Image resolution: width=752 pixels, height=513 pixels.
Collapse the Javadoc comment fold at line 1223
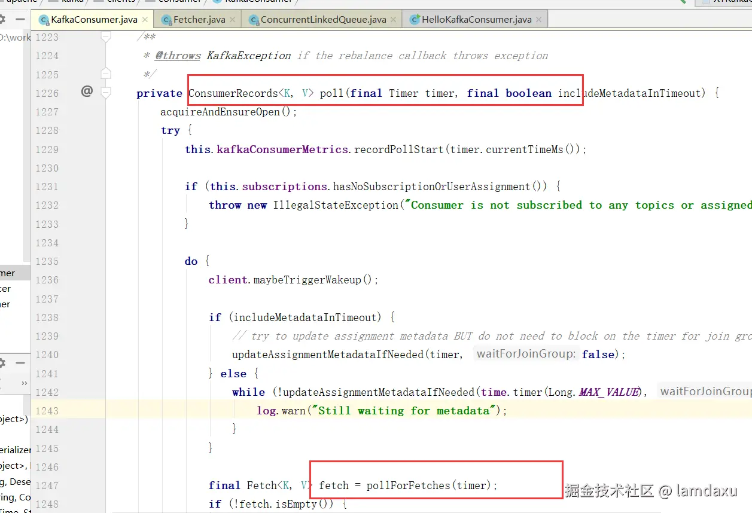coord(106,37)
